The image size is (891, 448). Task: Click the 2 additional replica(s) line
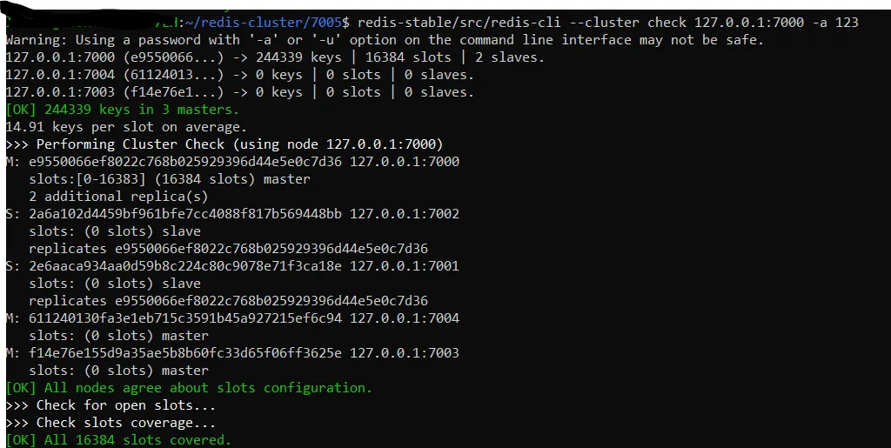(118, 197)
